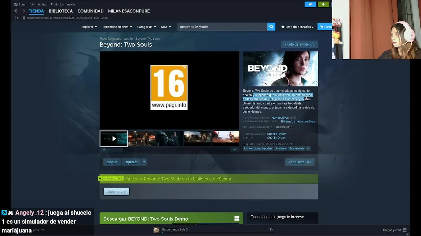
Task: Click the Beyond Two Souls header artwork
Action: click(x=281, y=69)
